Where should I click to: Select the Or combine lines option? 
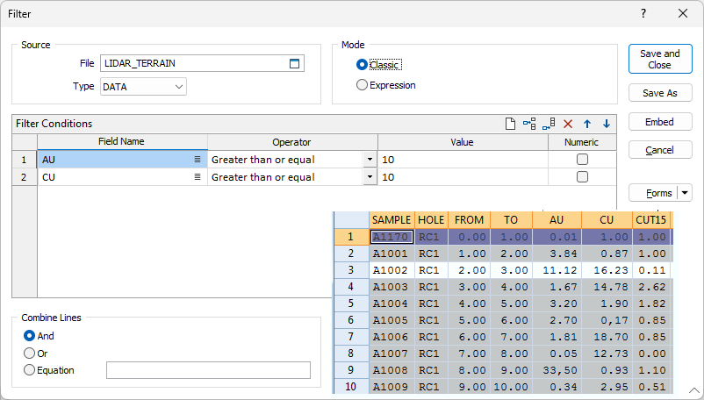click(30, 353)
